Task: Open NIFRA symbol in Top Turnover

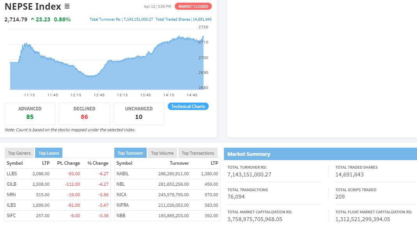Action: point(122,205)
